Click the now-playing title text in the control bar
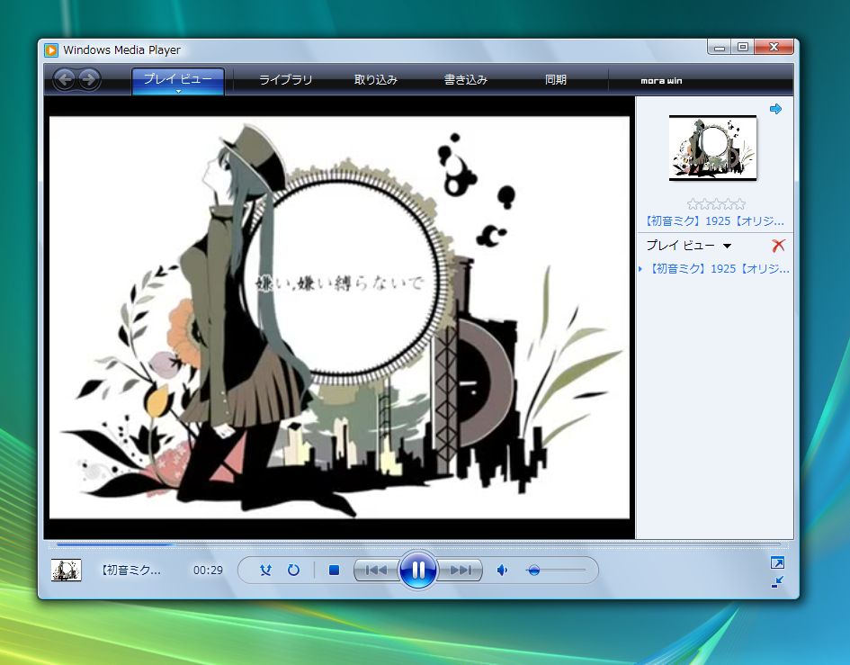This screenshot has width=850, height=665. pos(130,571)
